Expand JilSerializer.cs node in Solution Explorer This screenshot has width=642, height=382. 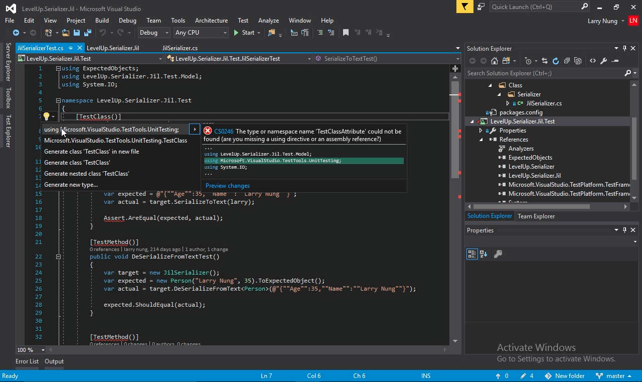point(508,103)
